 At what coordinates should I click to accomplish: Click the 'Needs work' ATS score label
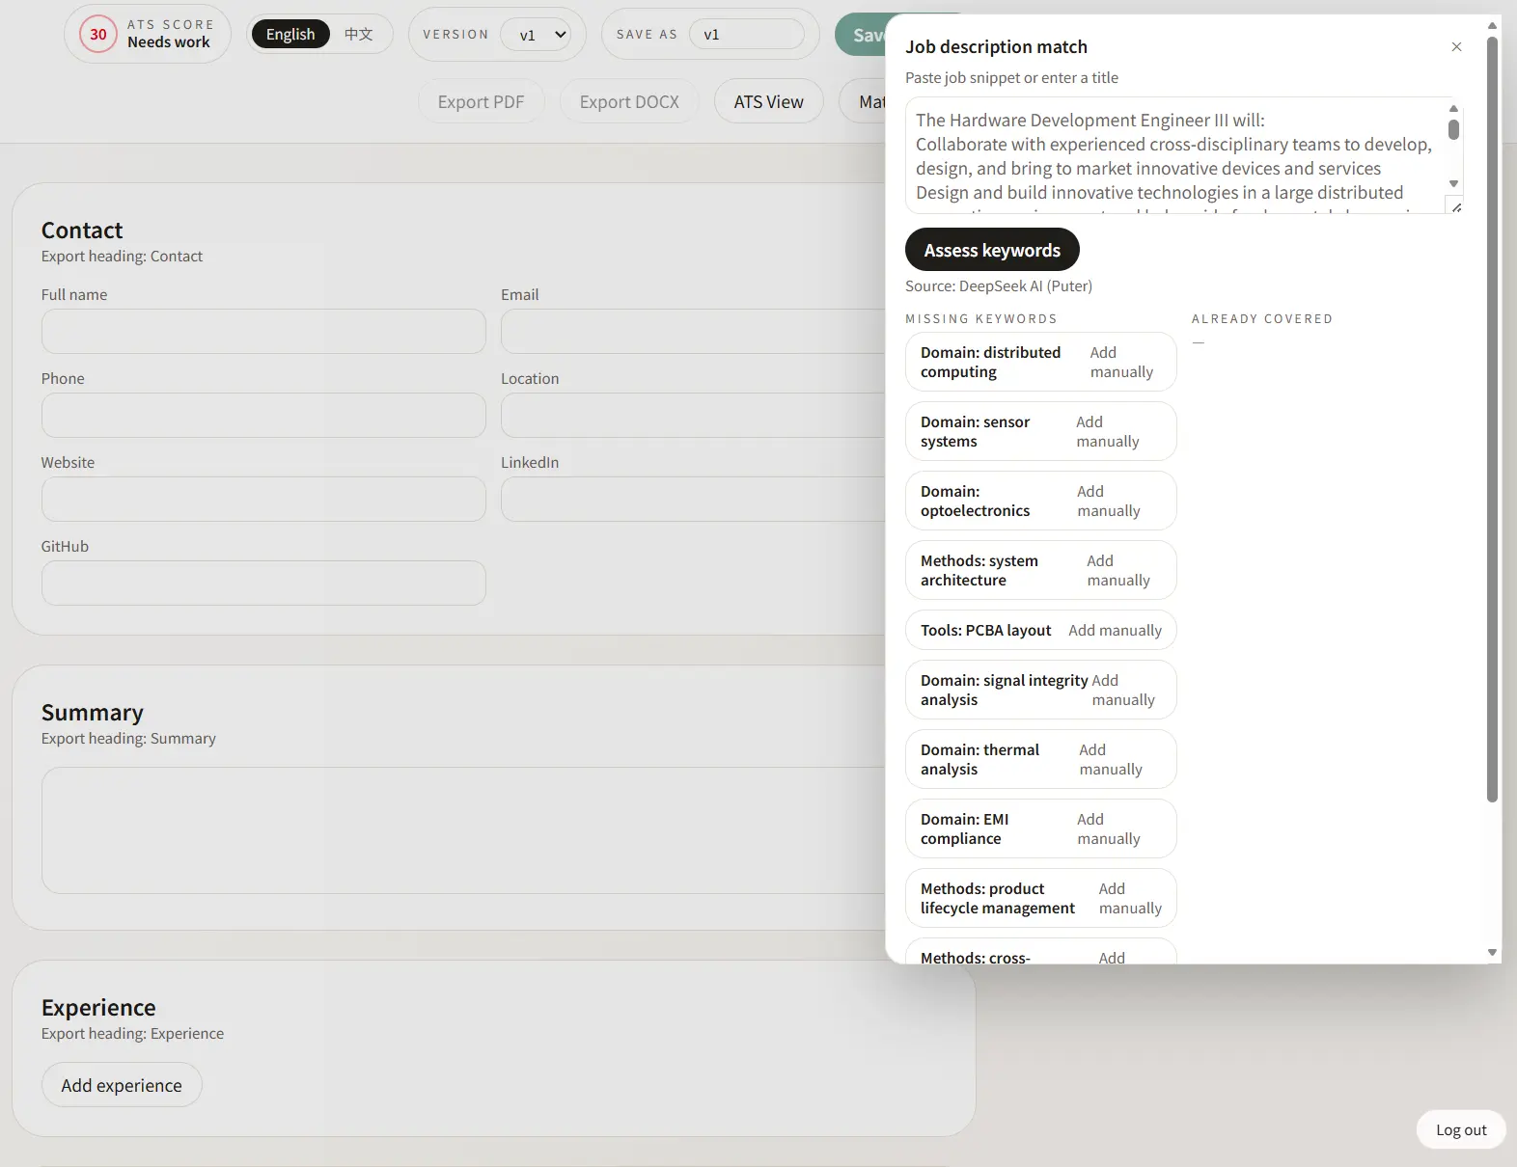tap(168, 42)
